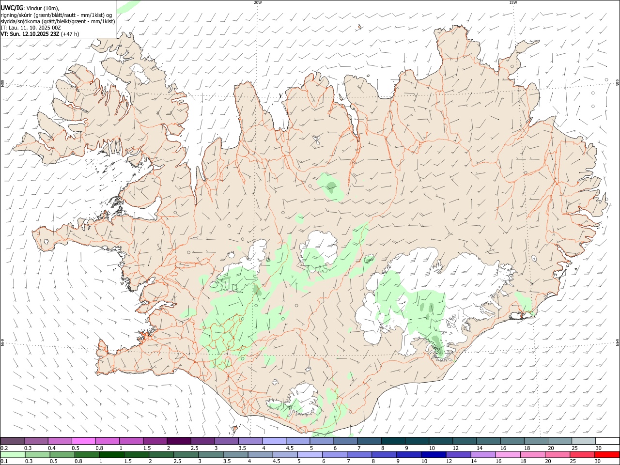Pick the 8 blue swatch, bottom rain scale

(x=385, y=454)
